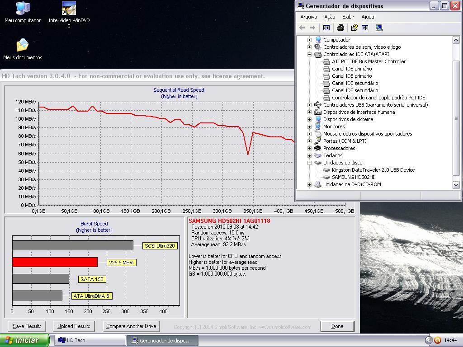Screen dimensions: 463x347
Task: Select the Controlador de canal duplo padrão icon
Action: tap(326, 98)
